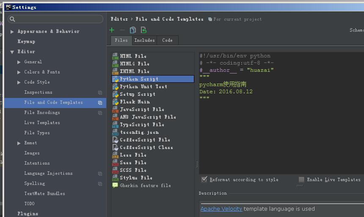Click the Less File icon

(115, 155)
